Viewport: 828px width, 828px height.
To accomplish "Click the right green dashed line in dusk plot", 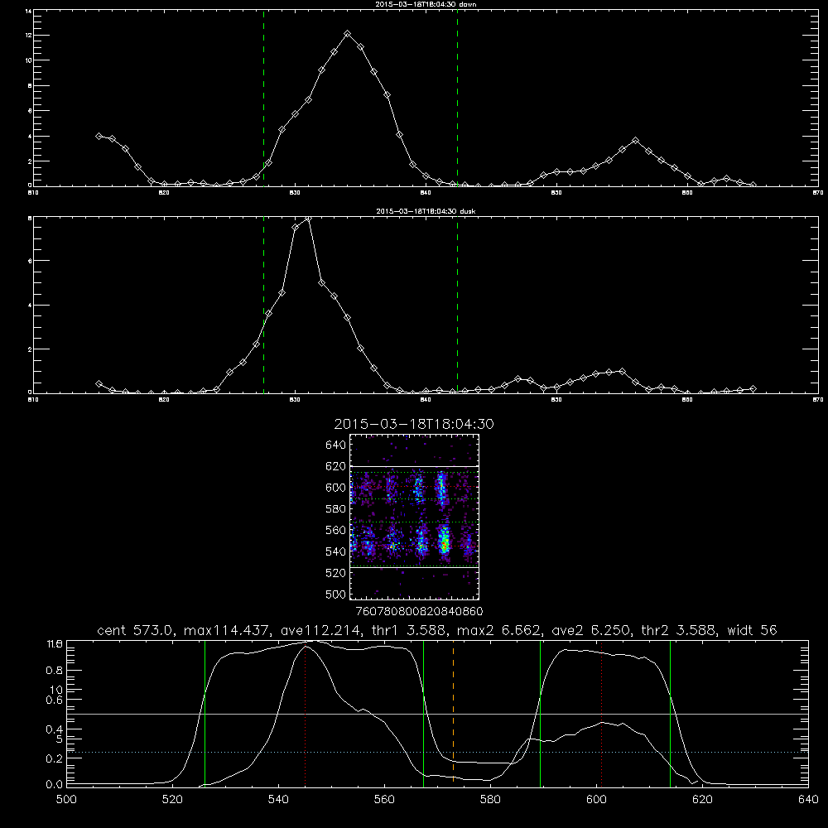I will tap(457, 306).
